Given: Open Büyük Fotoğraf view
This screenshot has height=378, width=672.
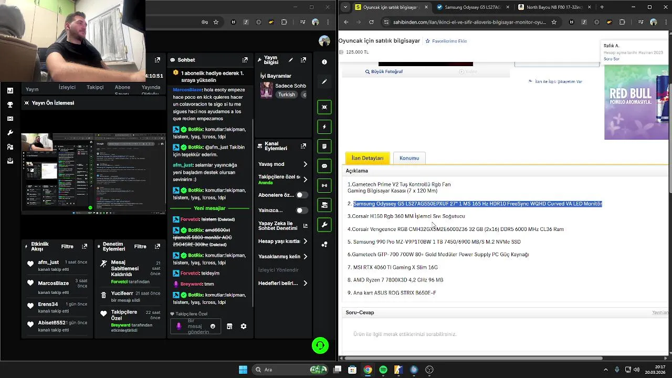Looking at the screenshot, I should pyautogui.click(x=384, y=71).
